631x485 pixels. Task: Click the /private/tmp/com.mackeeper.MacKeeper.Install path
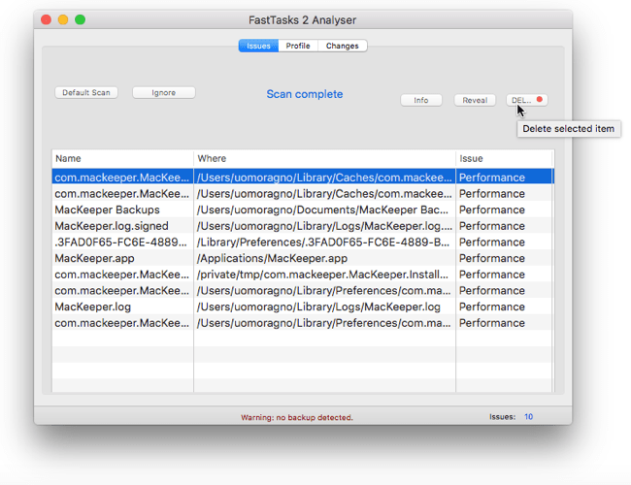tap(322, 275)
